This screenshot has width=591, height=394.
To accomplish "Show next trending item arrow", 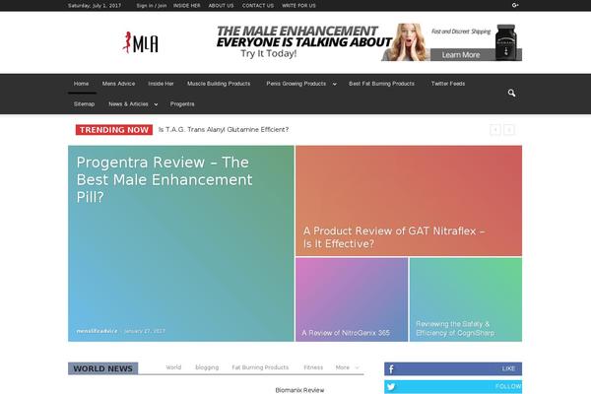I will 509,130.
